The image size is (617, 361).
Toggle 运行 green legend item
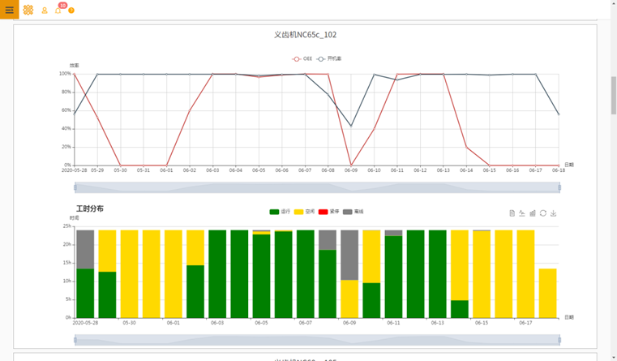280,212
